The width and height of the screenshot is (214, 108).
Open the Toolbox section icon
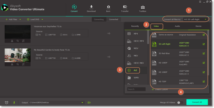point(143,7)
